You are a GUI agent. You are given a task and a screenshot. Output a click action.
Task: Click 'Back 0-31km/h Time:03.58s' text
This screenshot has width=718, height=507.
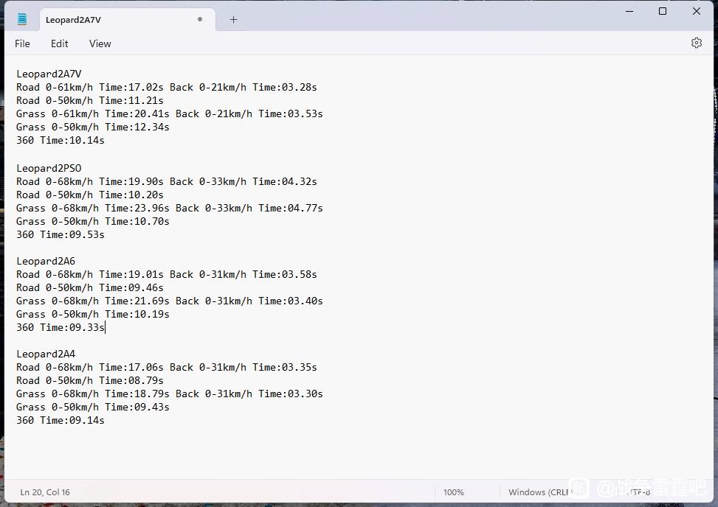[x=244, y=274]
